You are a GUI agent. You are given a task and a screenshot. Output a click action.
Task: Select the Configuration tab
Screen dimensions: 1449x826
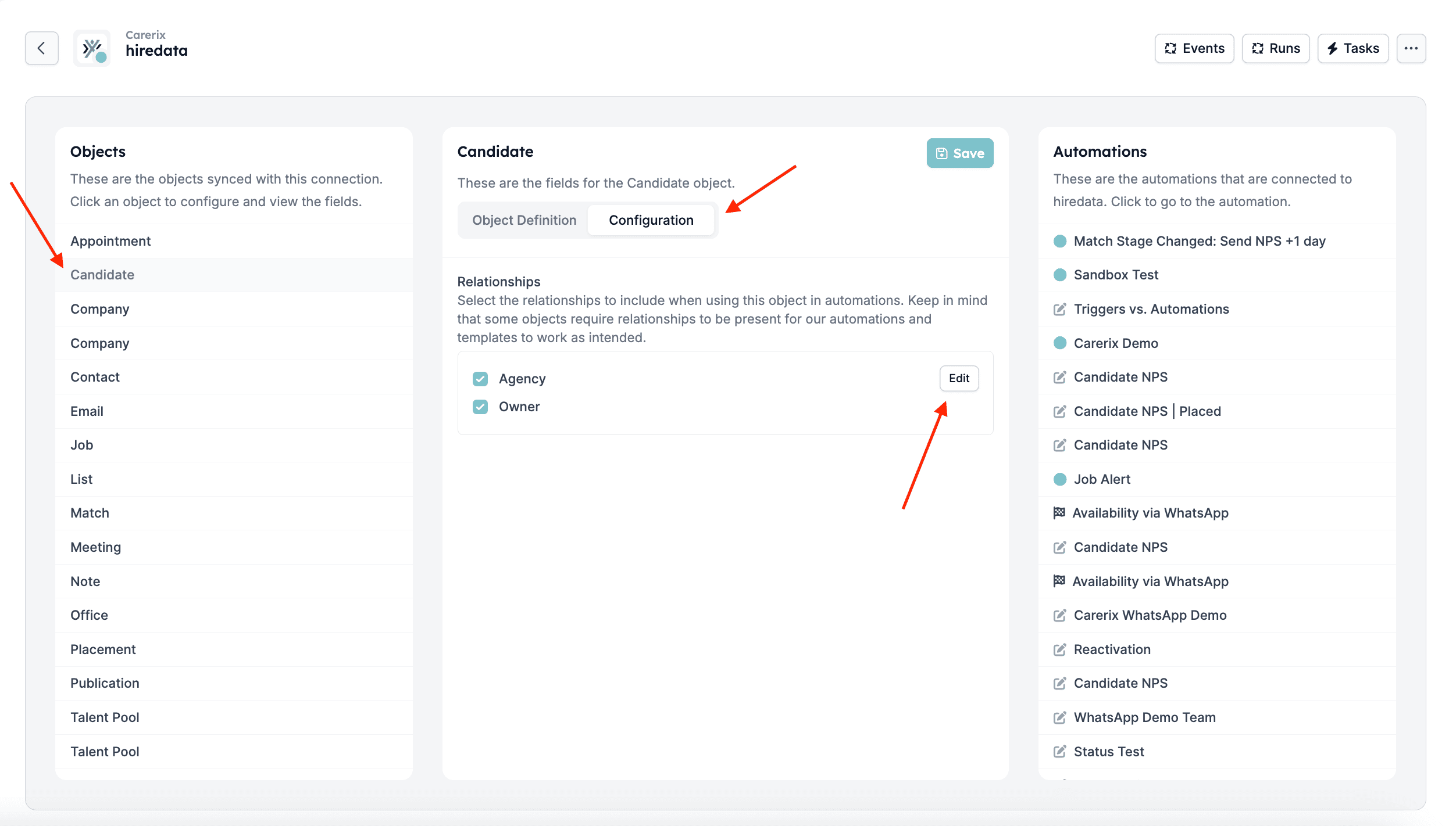(651, 220)
